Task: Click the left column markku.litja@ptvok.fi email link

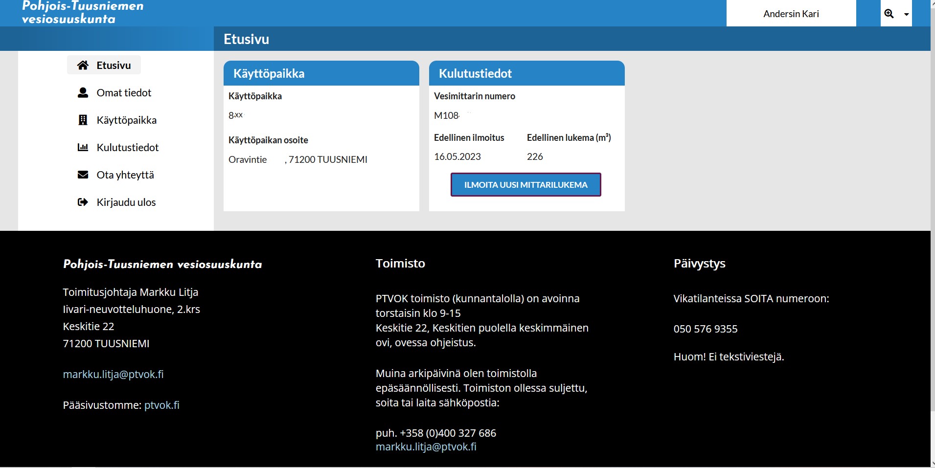Action: click(113, 374)
